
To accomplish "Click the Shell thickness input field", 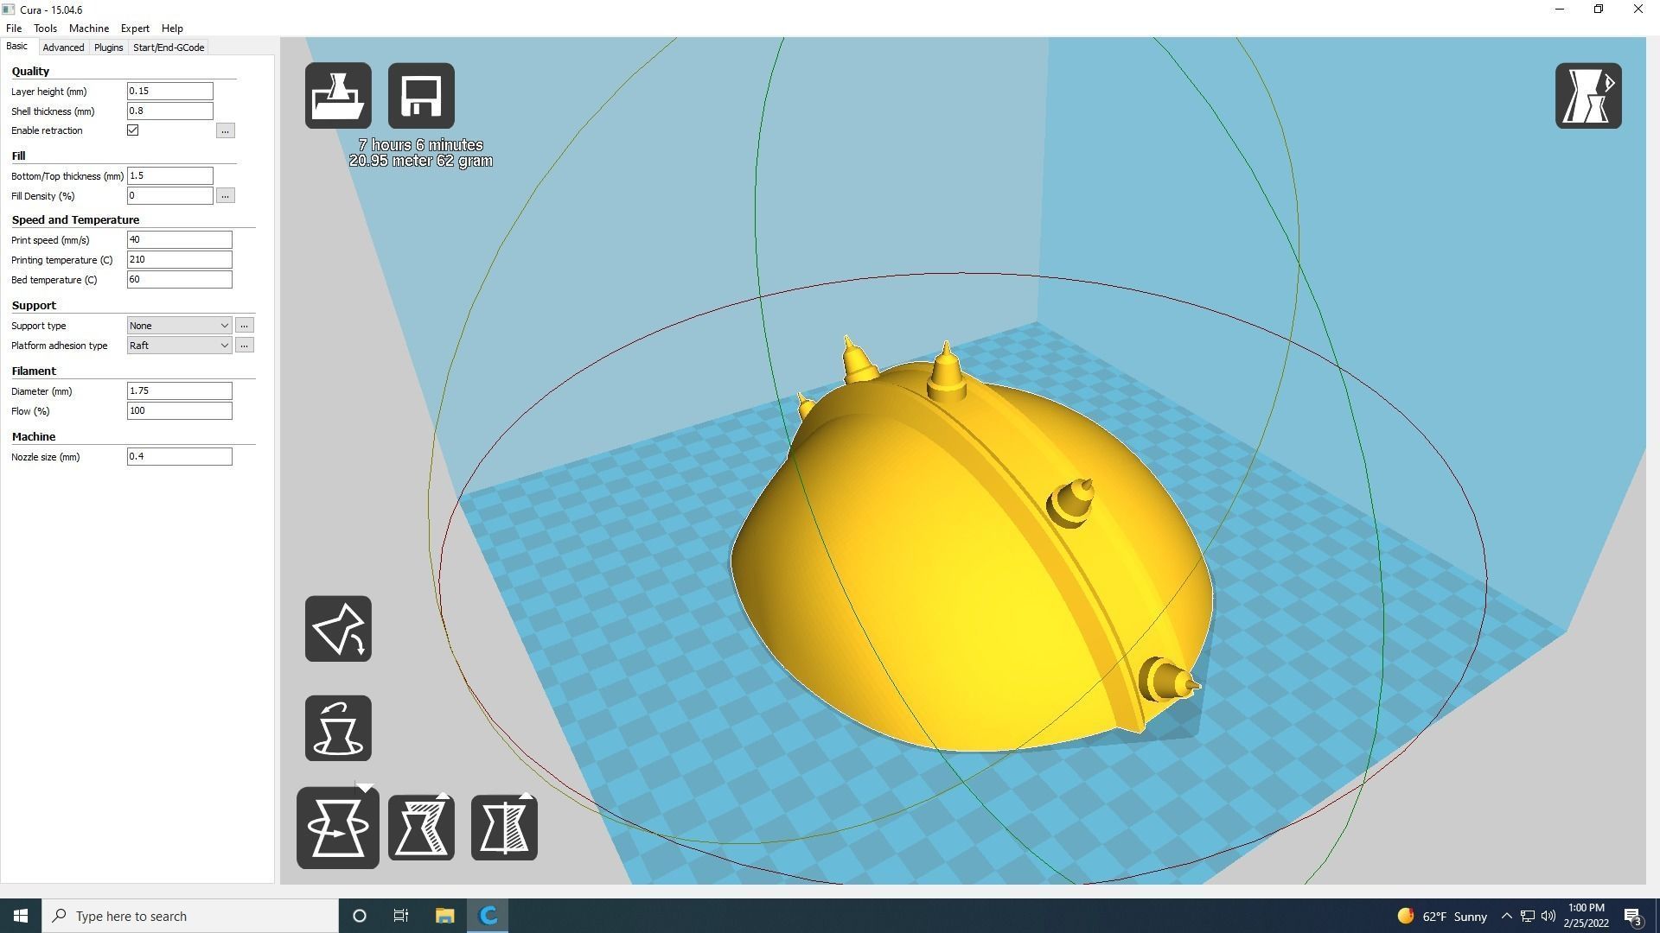I will pyautogui.click(x=170, y=111).
